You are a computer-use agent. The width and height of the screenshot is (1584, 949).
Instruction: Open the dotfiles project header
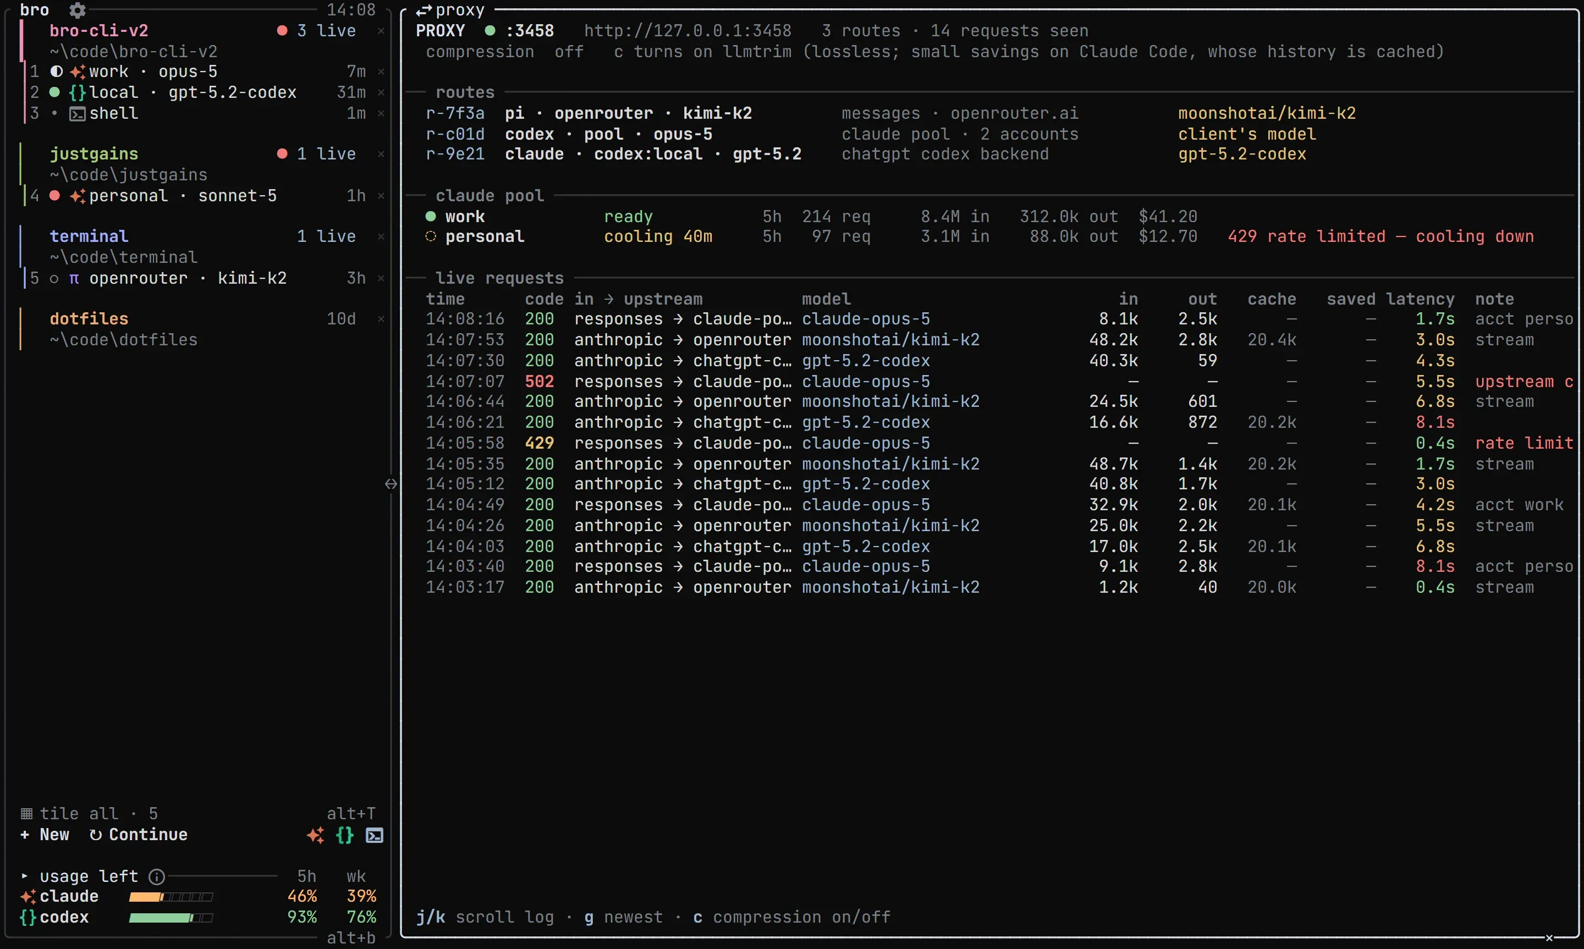pyautogui.click(x=89, y=319)
